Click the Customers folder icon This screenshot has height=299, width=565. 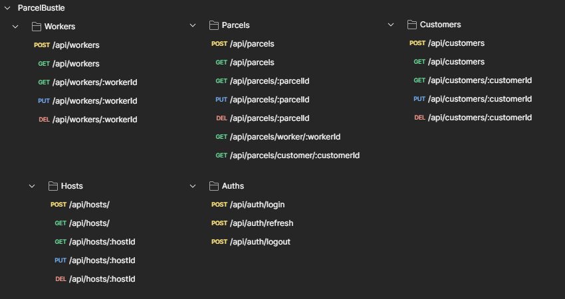(412, 25)
